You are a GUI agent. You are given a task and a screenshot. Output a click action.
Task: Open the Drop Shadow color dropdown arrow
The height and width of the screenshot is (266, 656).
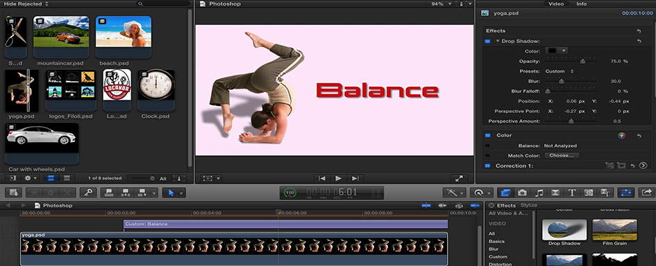tap(563, 51)
